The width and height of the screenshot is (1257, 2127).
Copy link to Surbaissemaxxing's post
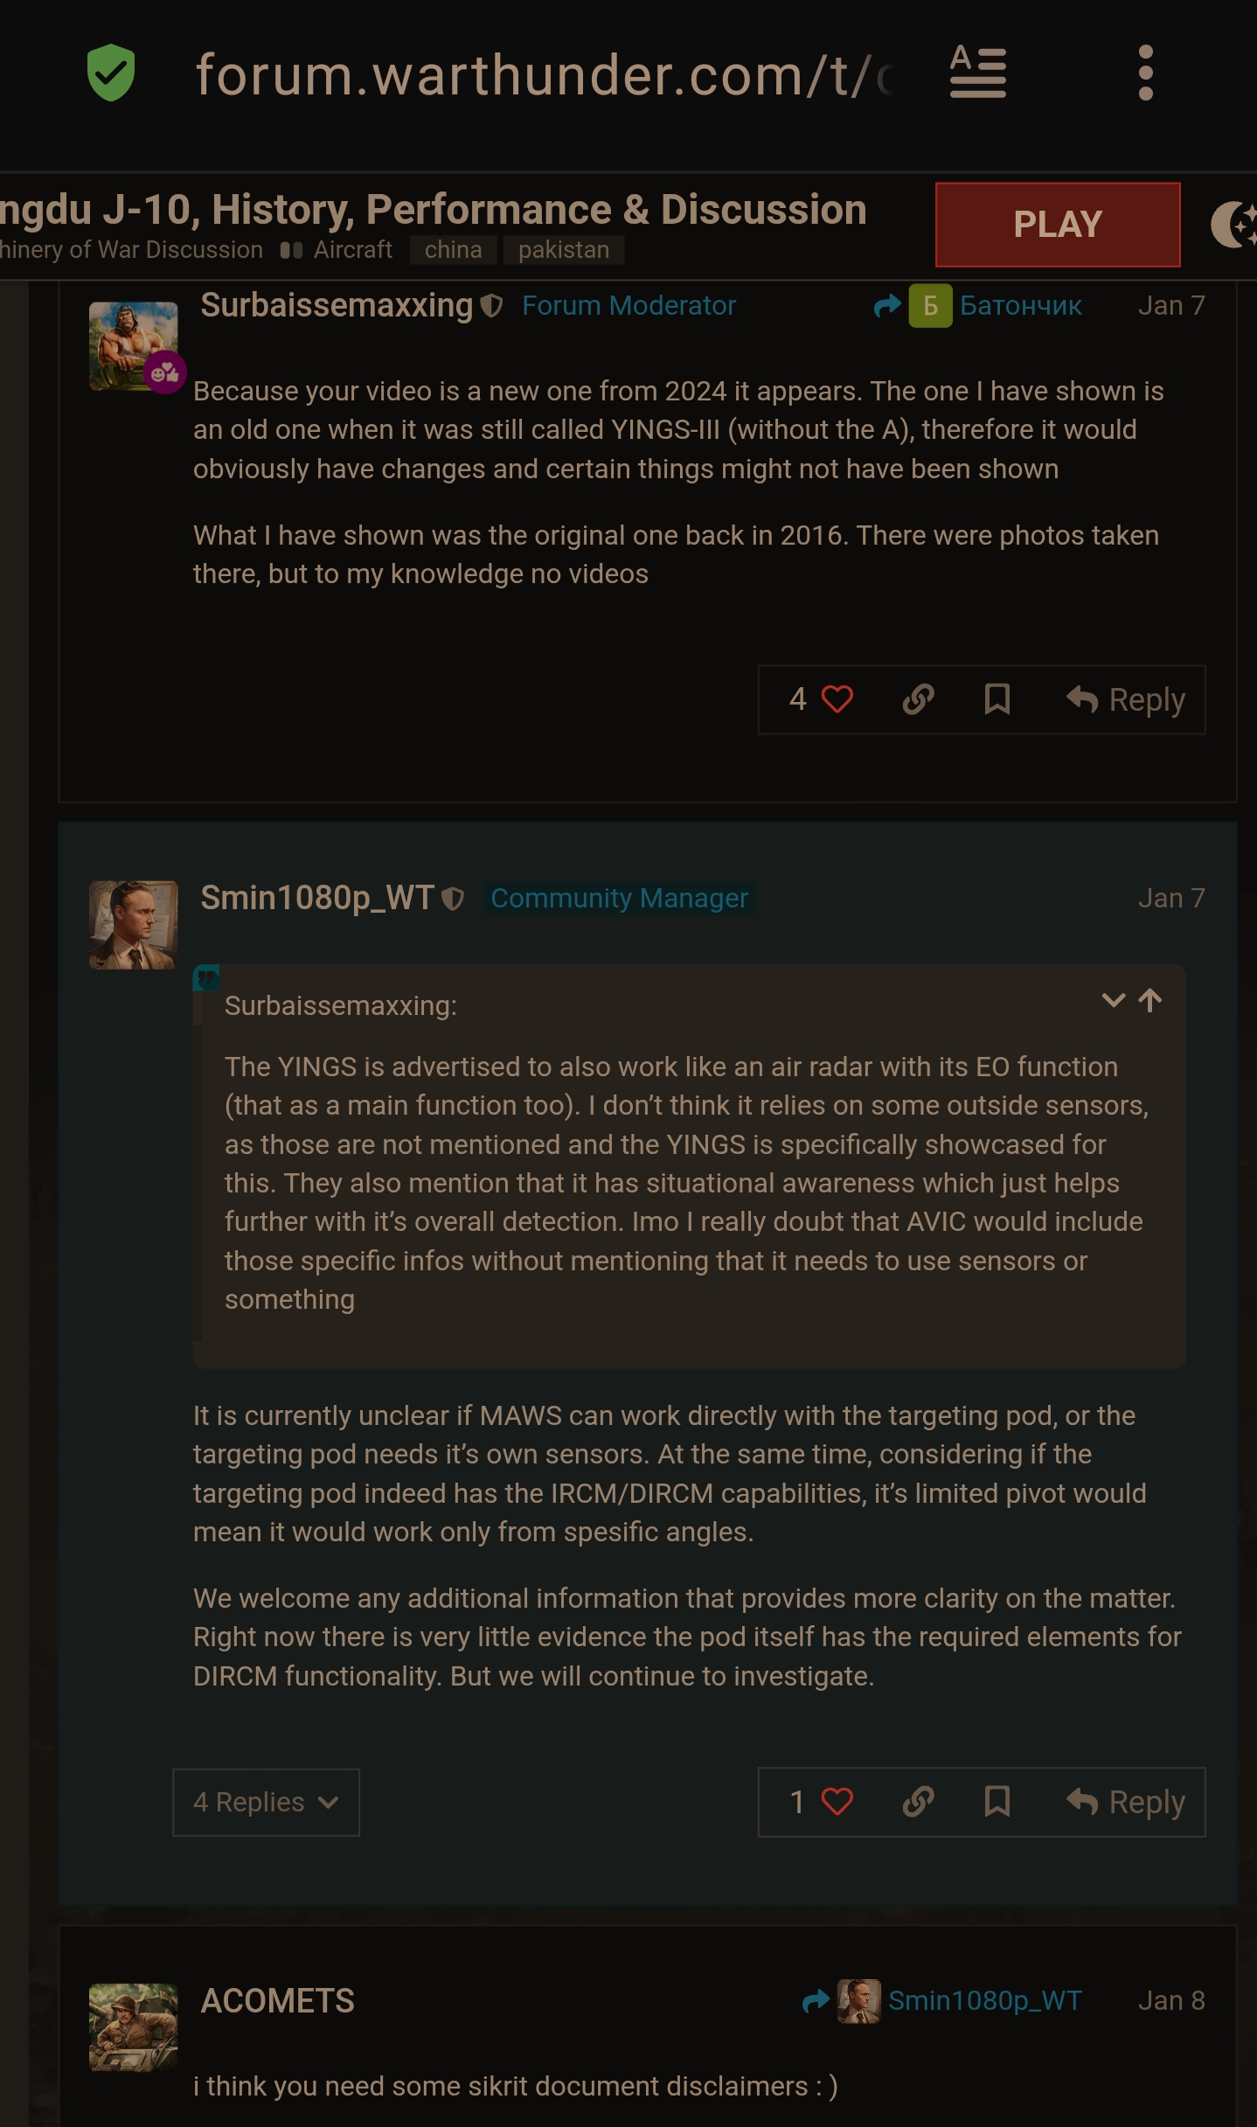click(x=918, y=699)
